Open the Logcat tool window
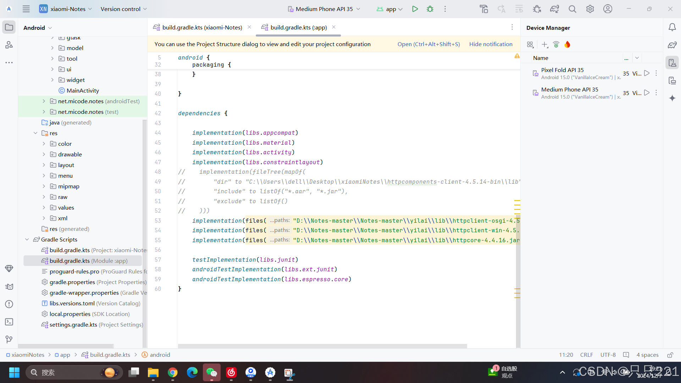 (x=9, y=287)
